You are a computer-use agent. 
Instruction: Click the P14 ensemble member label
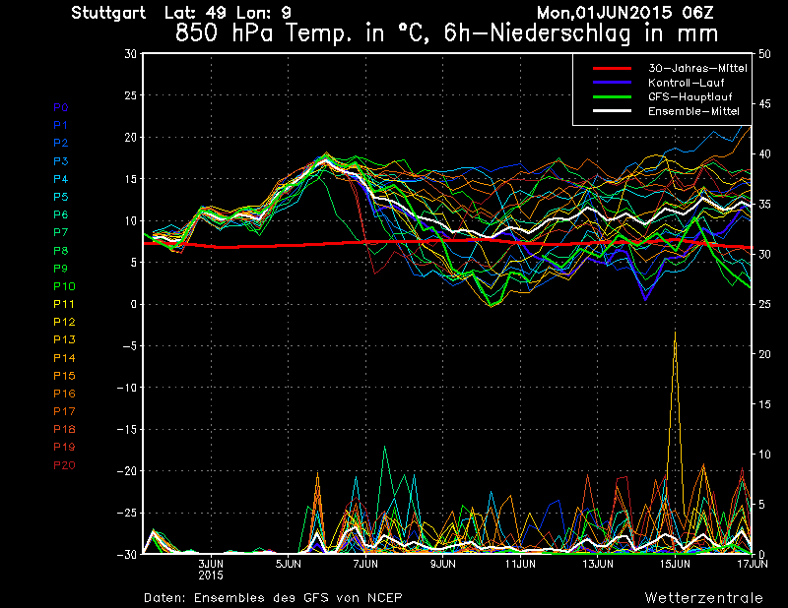coord(64,358)
